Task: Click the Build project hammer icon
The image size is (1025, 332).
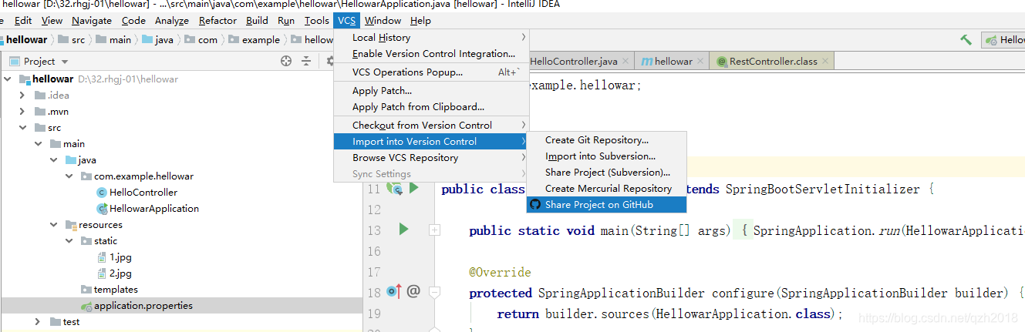Action: click(x=966, y=39)
